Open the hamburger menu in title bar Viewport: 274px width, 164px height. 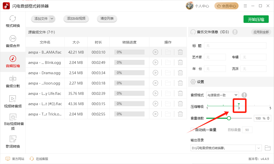coord(245,6)
